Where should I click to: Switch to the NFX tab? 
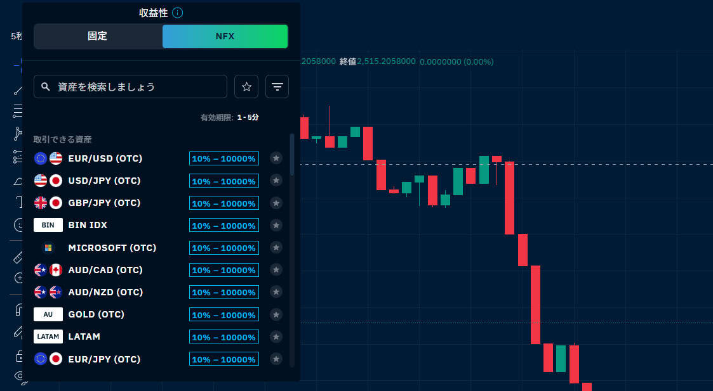click(225, 36)
